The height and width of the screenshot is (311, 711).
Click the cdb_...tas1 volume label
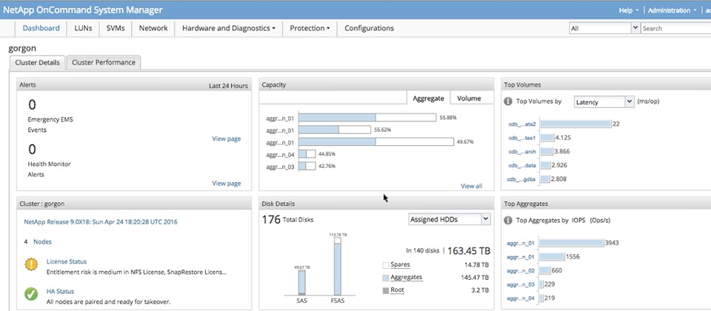(522, 138)
